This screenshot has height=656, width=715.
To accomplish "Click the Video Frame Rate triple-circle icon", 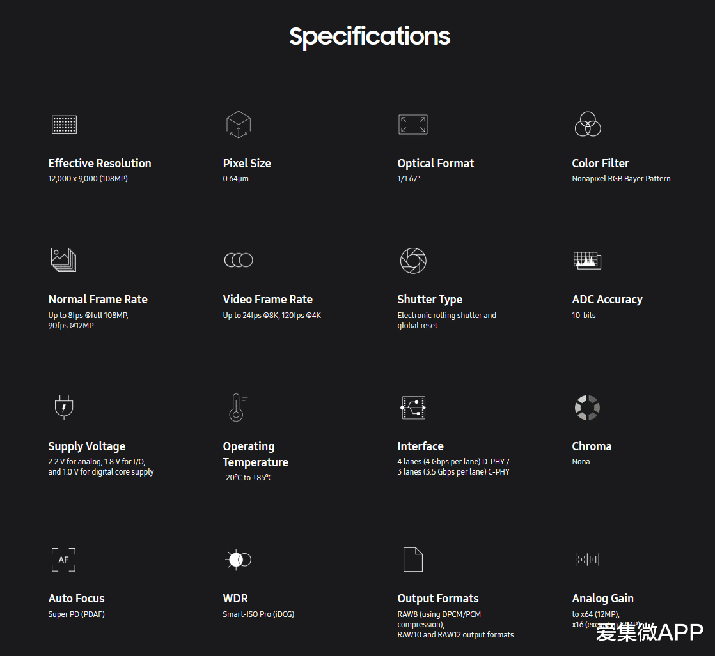I will click(239, 260).
